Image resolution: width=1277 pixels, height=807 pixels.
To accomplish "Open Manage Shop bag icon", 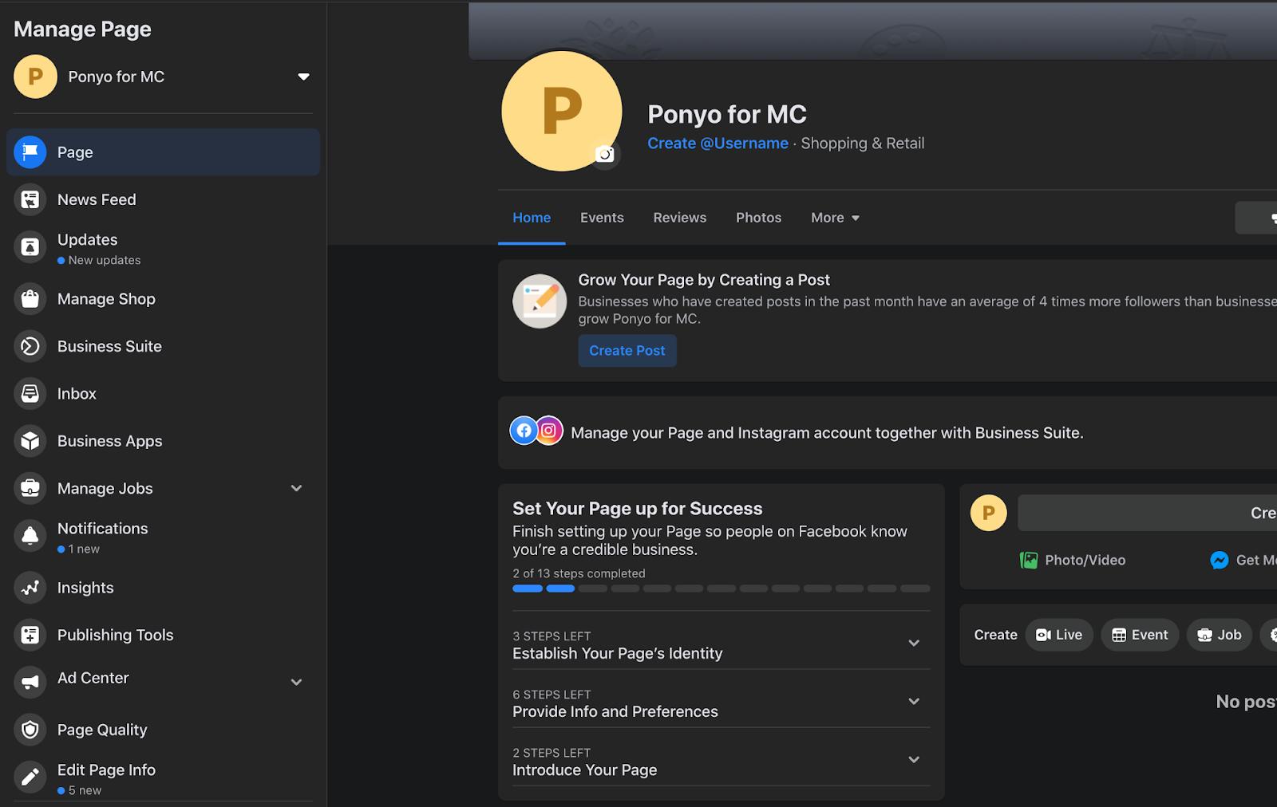I will 30,299.
